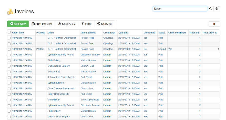This screenshot has width=226, height=120.
Task: Open John Ardern Estate Agents client link
Action: pos(61,77)
